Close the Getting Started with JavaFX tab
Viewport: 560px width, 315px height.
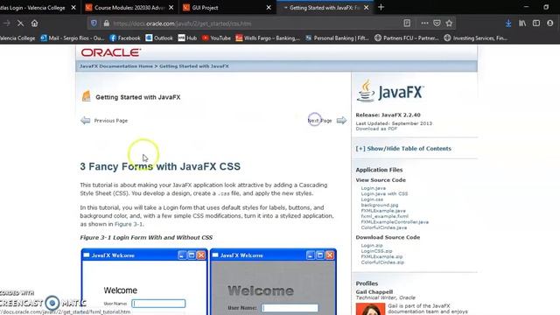tap(366, 8)
